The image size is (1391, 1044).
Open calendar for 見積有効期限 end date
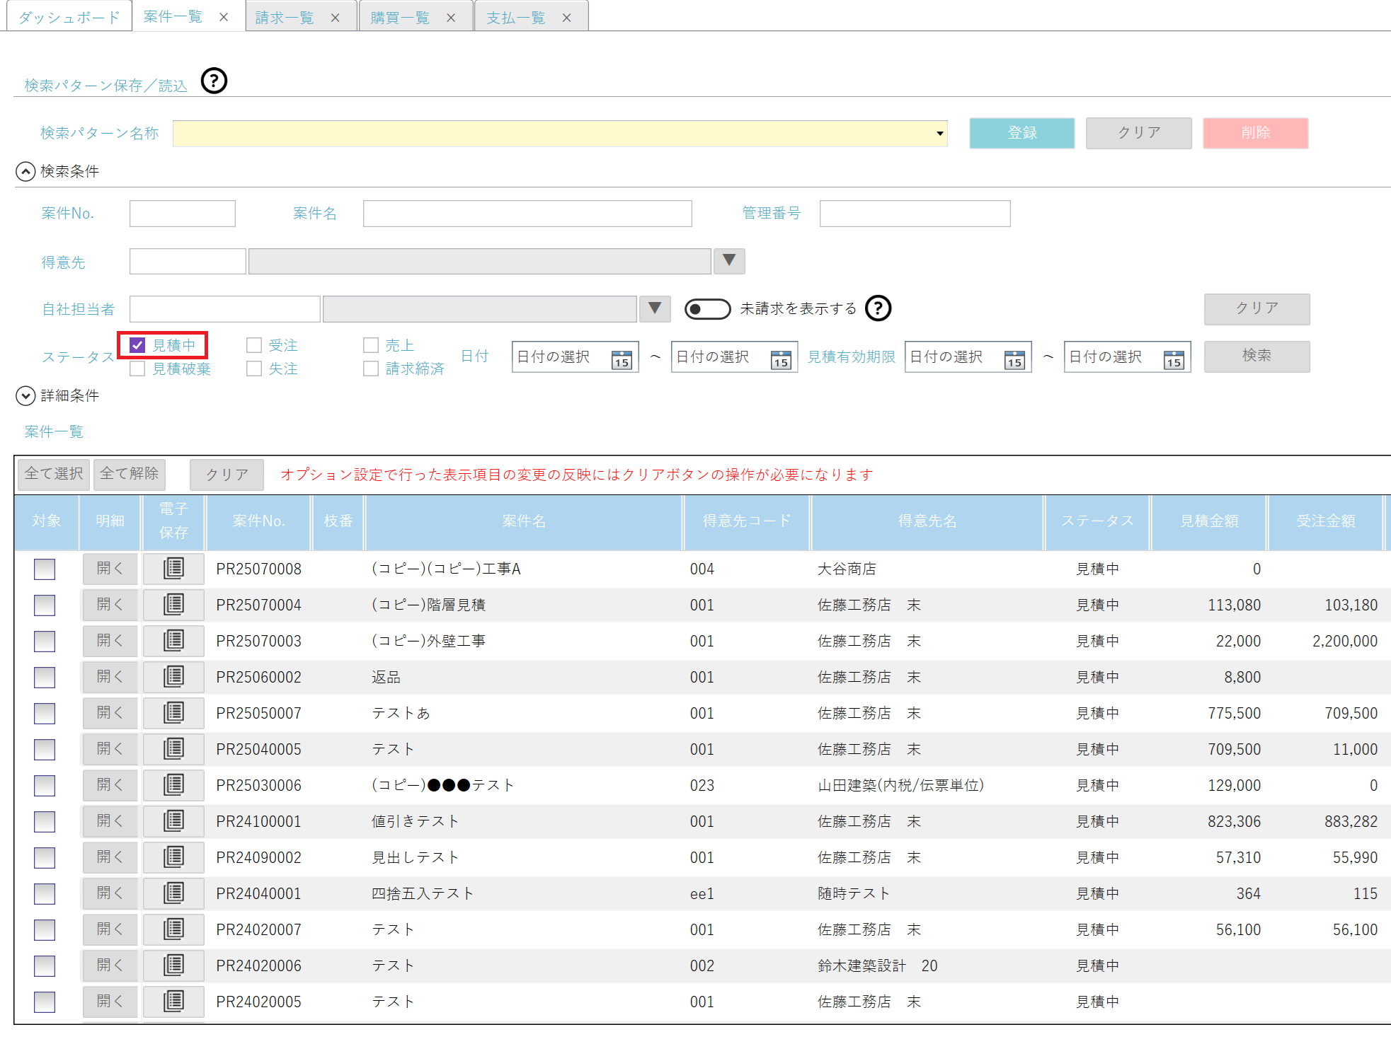coord(1174,359)
